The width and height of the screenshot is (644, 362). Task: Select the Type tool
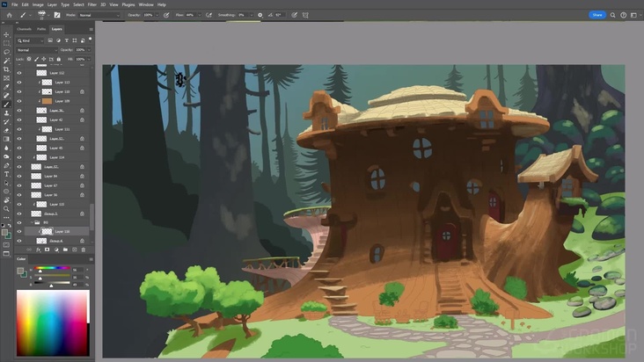[6, 173]
